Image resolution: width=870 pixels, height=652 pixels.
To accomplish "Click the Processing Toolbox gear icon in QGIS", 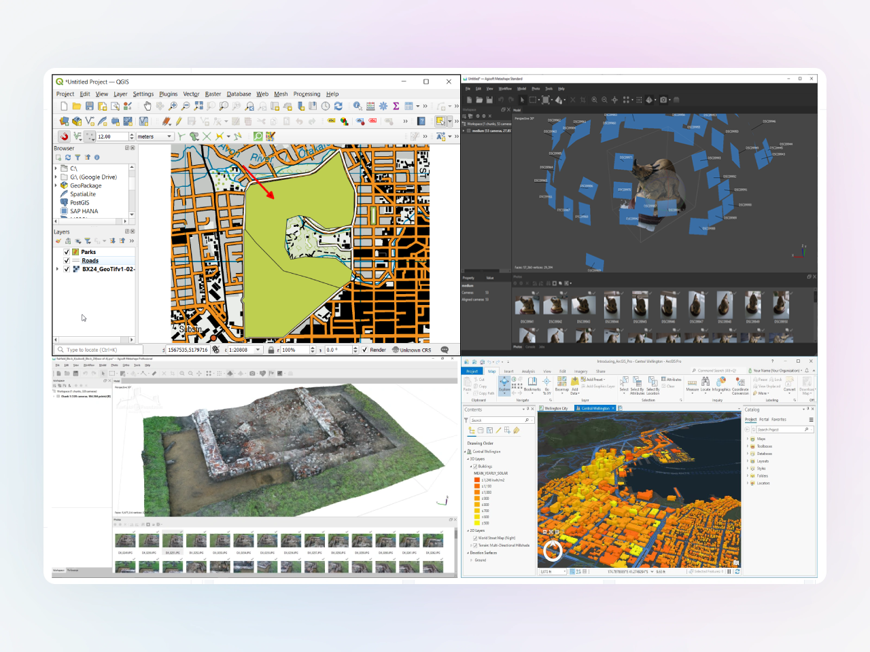I will pyautogui.click(x=383, y=106).
